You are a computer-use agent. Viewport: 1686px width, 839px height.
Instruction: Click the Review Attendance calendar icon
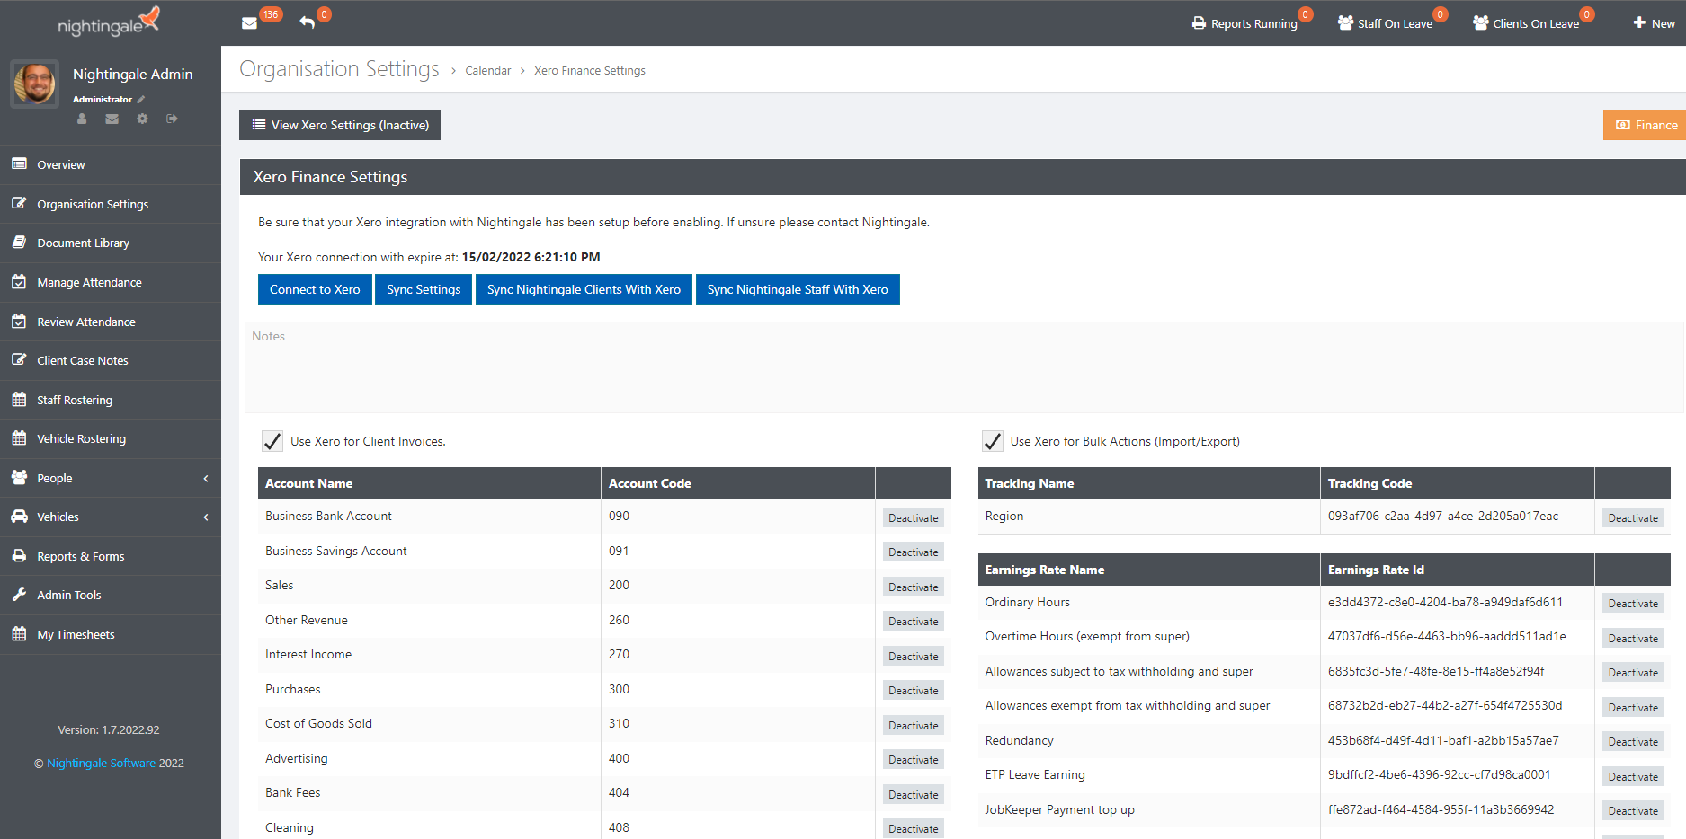pyautogui.click(x=19, y=322)
